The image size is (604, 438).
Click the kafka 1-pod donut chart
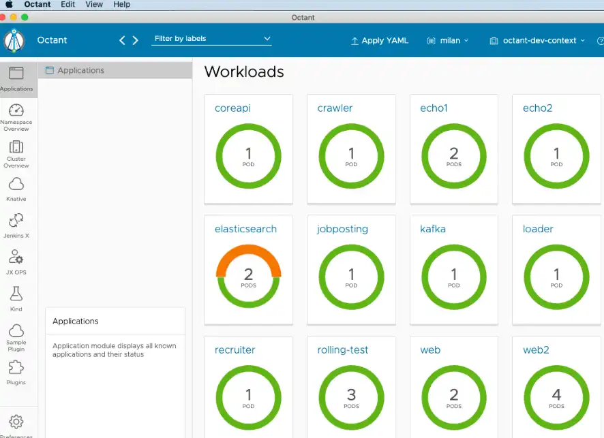pos(454,277)
